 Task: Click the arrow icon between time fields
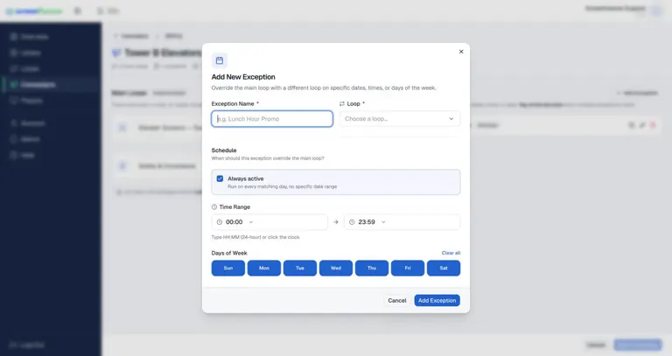pos(336,222)
